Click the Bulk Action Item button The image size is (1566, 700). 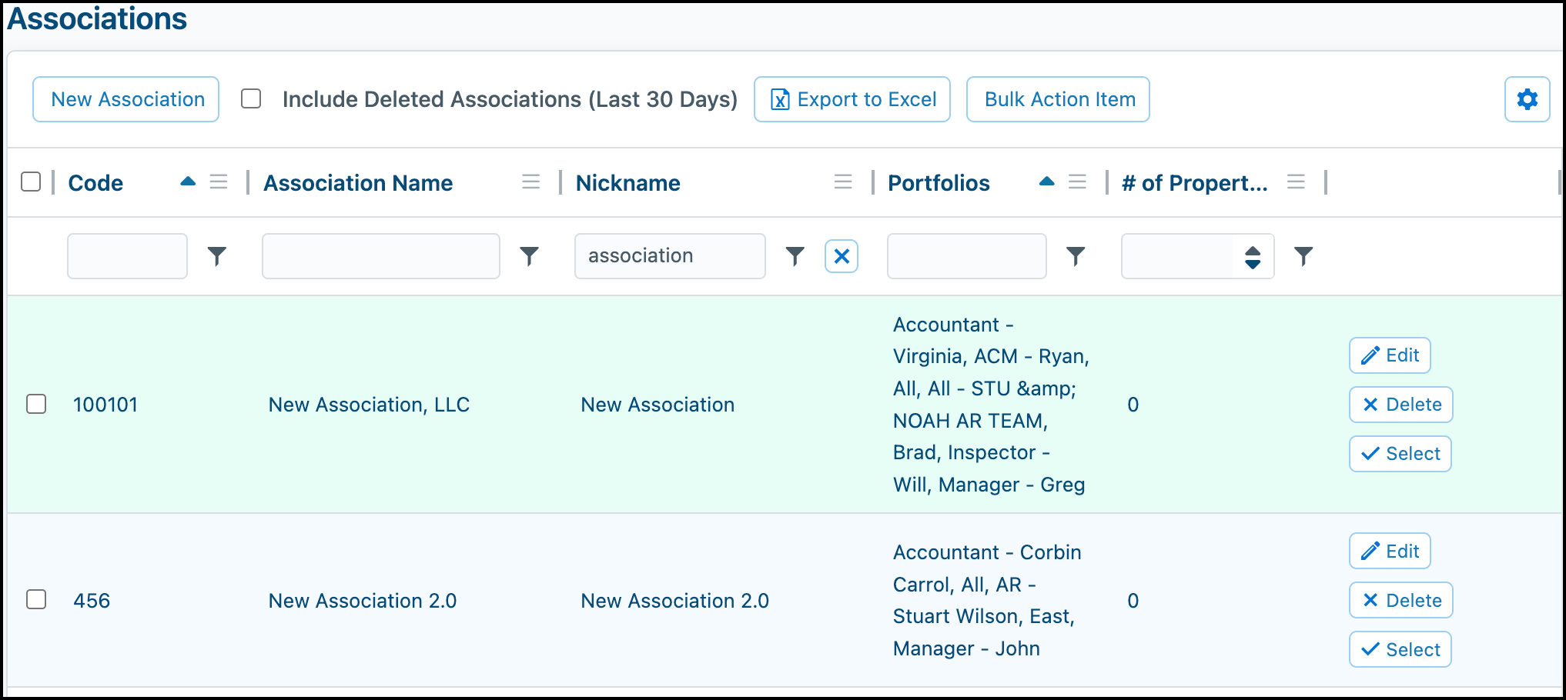click(1059, 99)
